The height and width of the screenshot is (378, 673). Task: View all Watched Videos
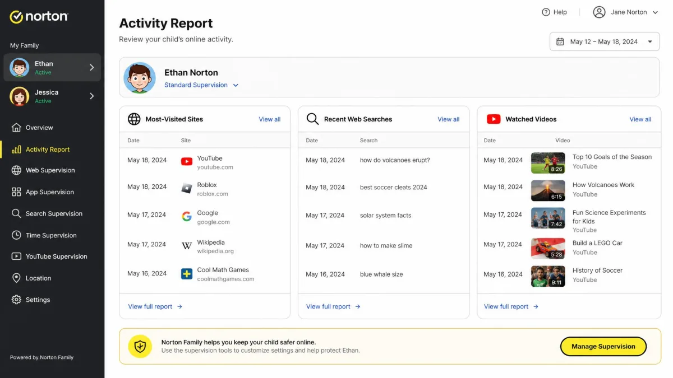coord(640,119)
